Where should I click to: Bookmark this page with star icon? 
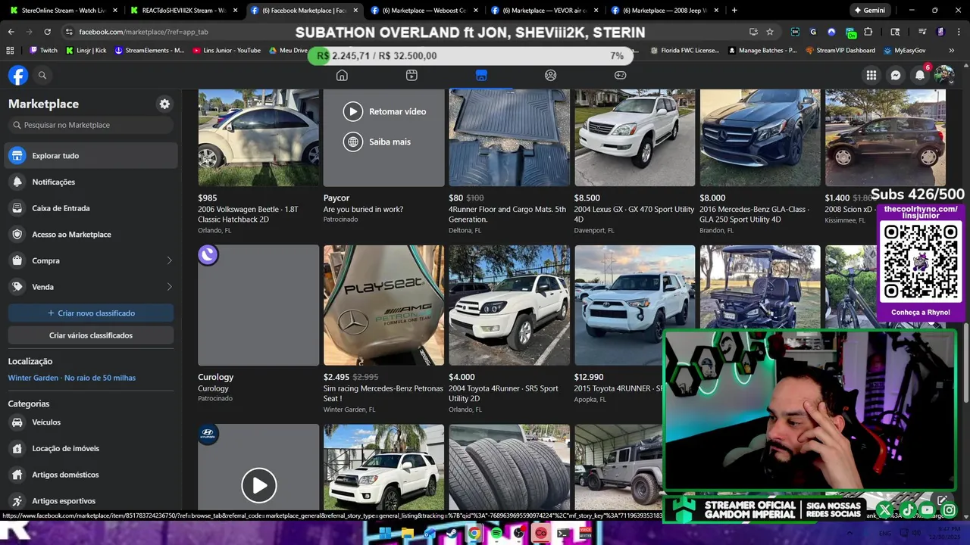tap(770, 32)
